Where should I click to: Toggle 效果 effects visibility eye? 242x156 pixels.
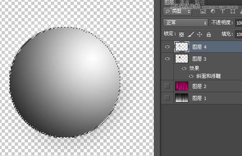click(x=184, y=68)
